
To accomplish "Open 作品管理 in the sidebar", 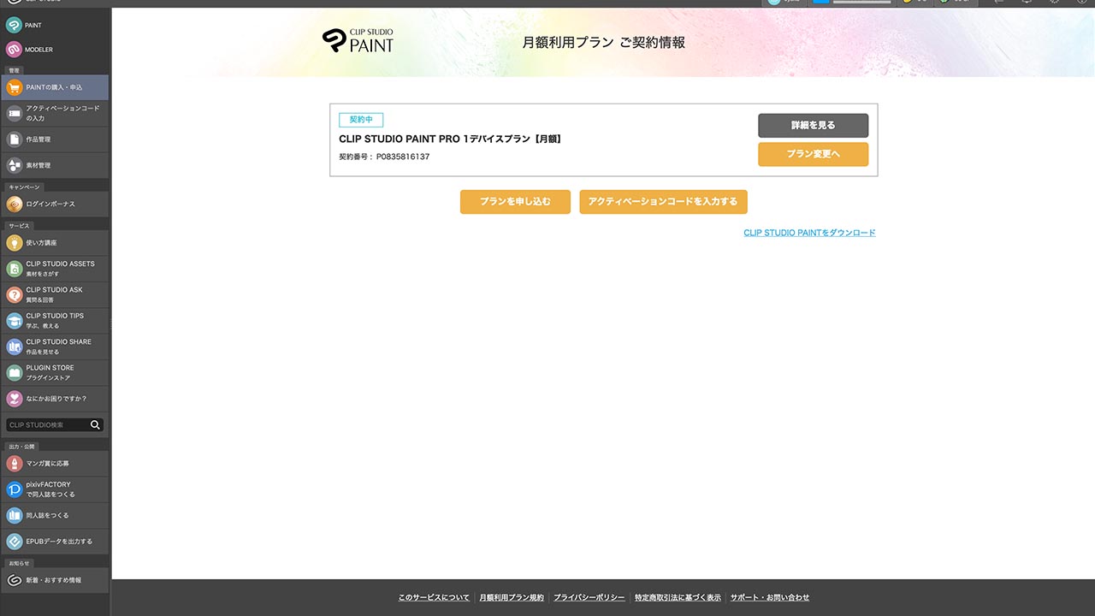I will 55,139.
